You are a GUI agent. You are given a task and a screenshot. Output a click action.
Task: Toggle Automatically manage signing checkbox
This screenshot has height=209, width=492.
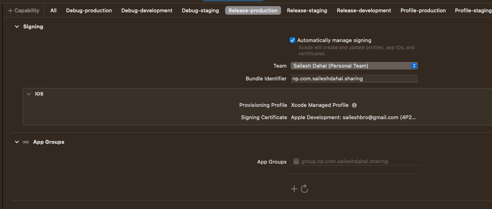pos(292,40)
